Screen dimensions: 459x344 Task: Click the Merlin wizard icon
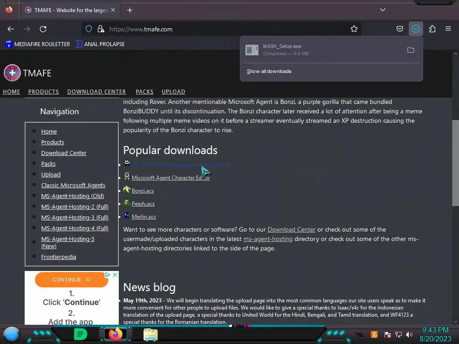tap(126, 215)
